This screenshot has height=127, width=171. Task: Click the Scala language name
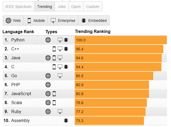16,103
